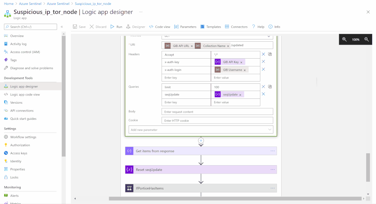Expand the IfPortionHasItems condition
The image size is (376, 204).
[x=201, y=188]
